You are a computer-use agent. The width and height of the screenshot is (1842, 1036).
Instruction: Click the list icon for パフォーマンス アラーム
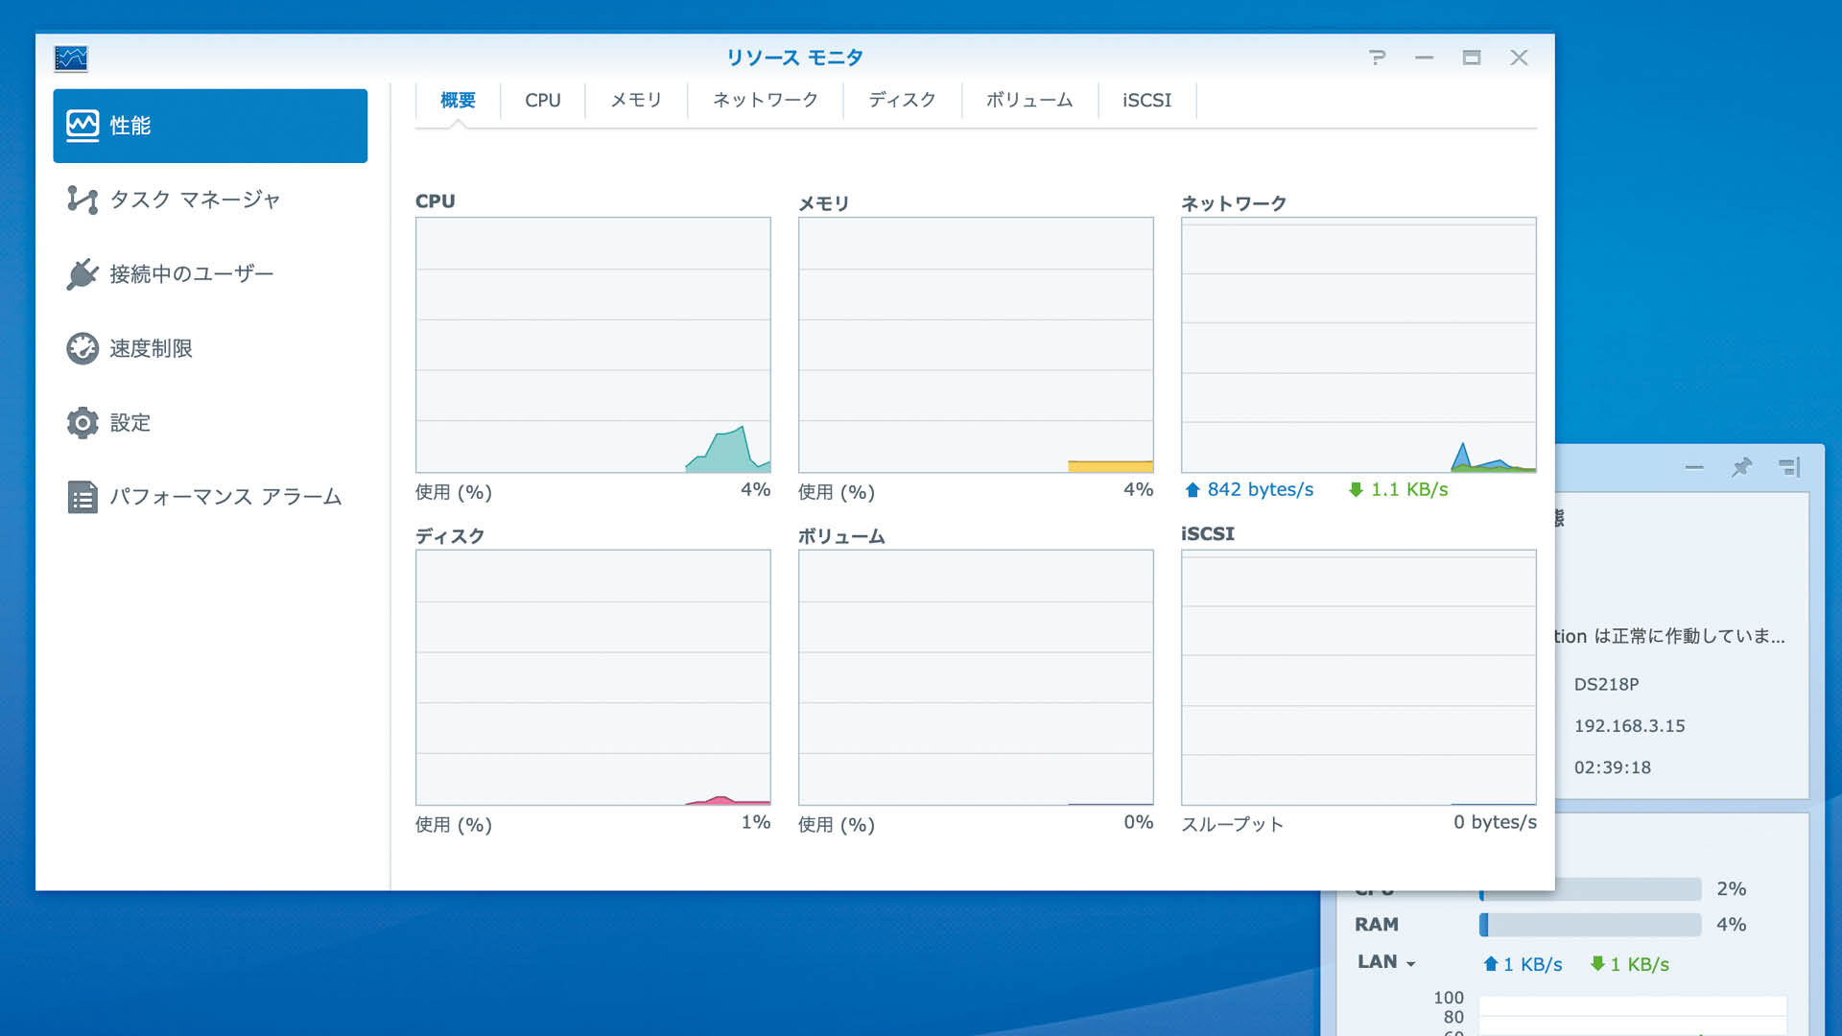tap(83, 497)
